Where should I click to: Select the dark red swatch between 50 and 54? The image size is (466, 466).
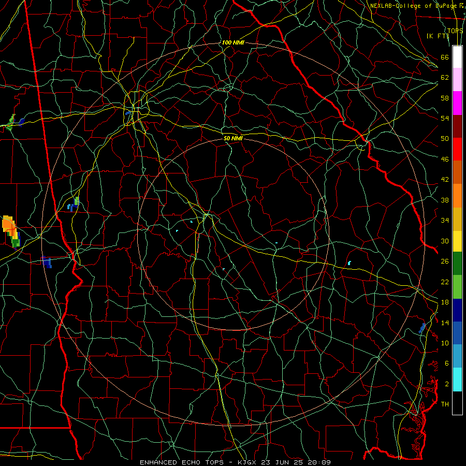pyautogui.click(x=457, y=126)
